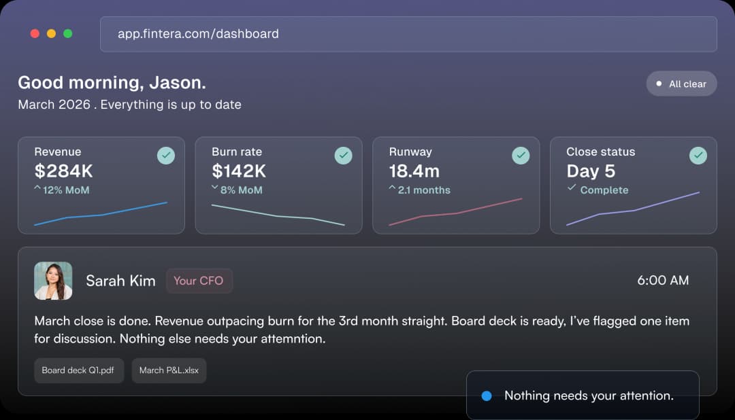Click the Revenue up-arrow trend indicator

(37, 188)
